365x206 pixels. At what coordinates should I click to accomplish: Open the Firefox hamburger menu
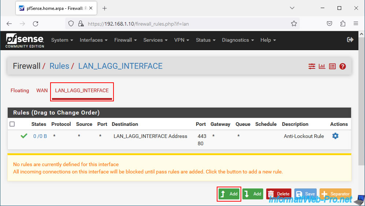tap(356, 23)
